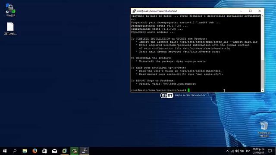This screenshot has height=155, width=276.
Task: Click the PuTTY title bar text
Action: click(x=157, y=11)
